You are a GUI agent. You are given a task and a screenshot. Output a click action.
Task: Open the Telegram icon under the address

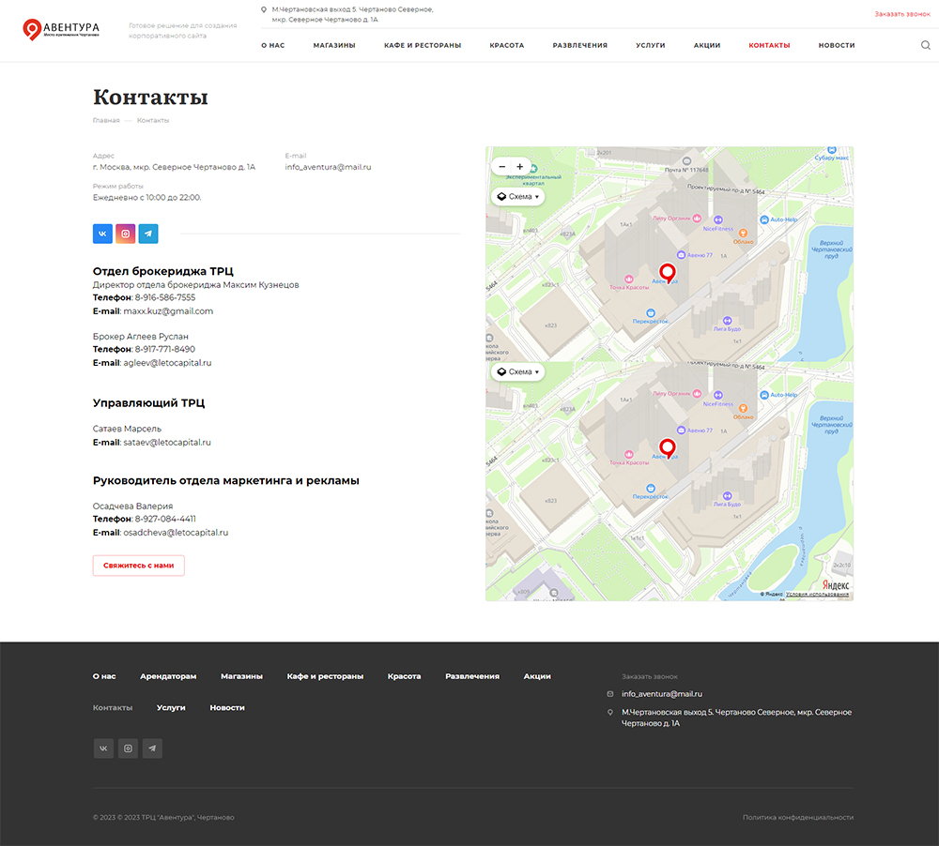click(148, 234)
